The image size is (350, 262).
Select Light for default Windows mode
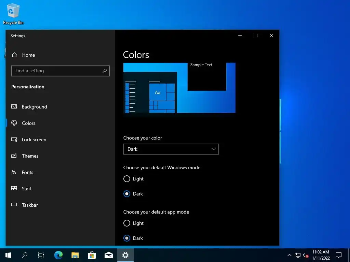(127, 179)
